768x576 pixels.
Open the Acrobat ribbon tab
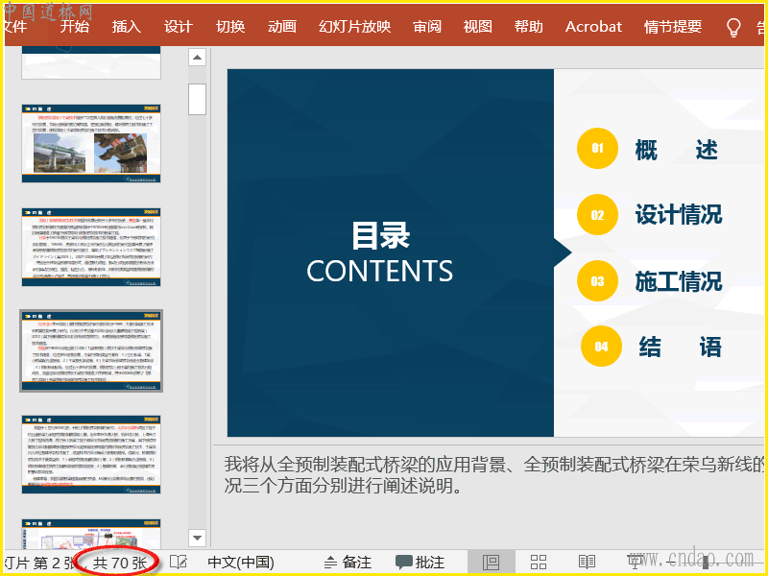coord(593,27)
